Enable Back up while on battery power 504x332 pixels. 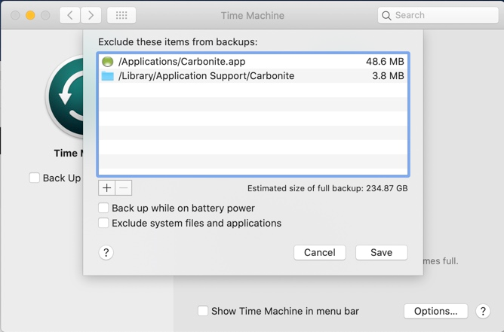coord(104,208)
